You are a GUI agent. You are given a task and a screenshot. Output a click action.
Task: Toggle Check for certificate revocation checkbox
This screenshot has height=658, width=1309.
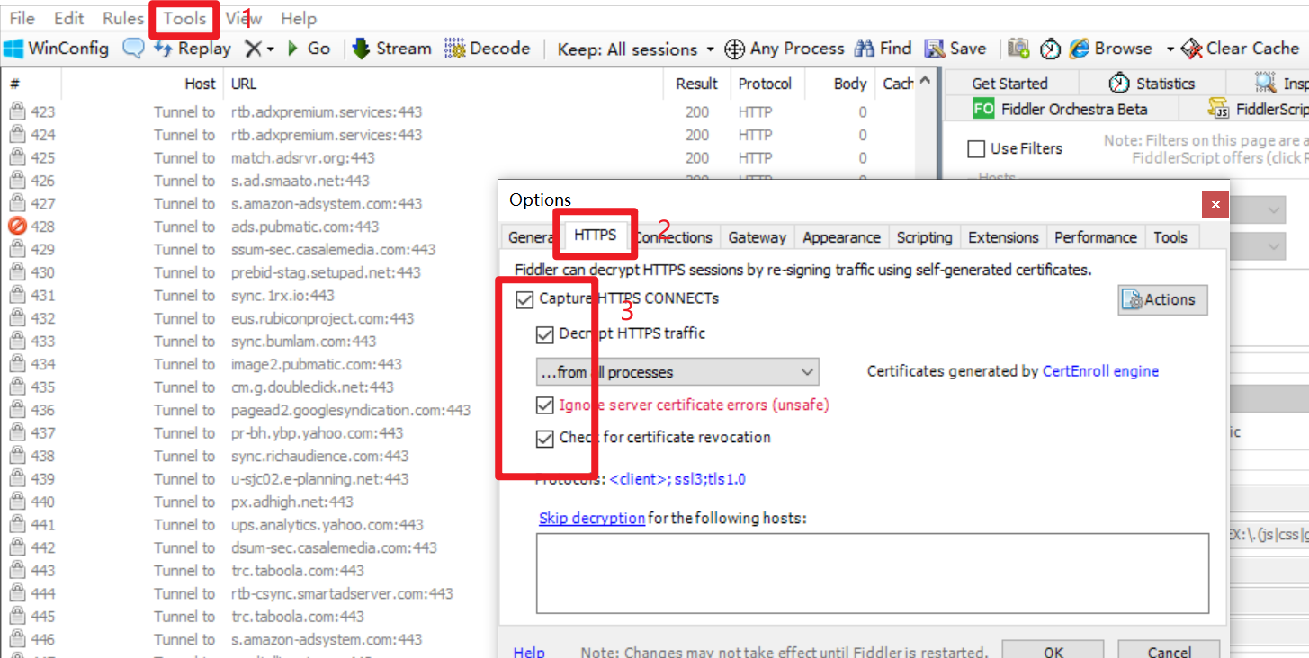point(544,439)
